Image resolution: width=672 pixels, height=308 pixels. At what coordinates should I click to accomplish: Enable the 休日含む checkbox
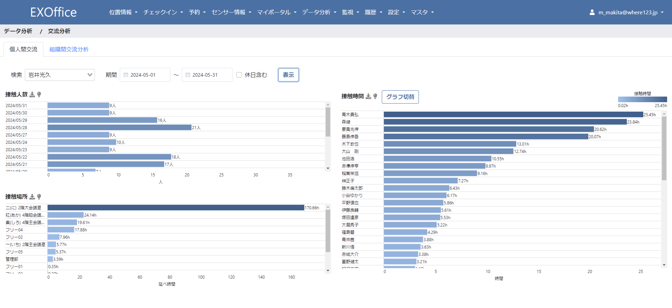click(x=239, y=75)
